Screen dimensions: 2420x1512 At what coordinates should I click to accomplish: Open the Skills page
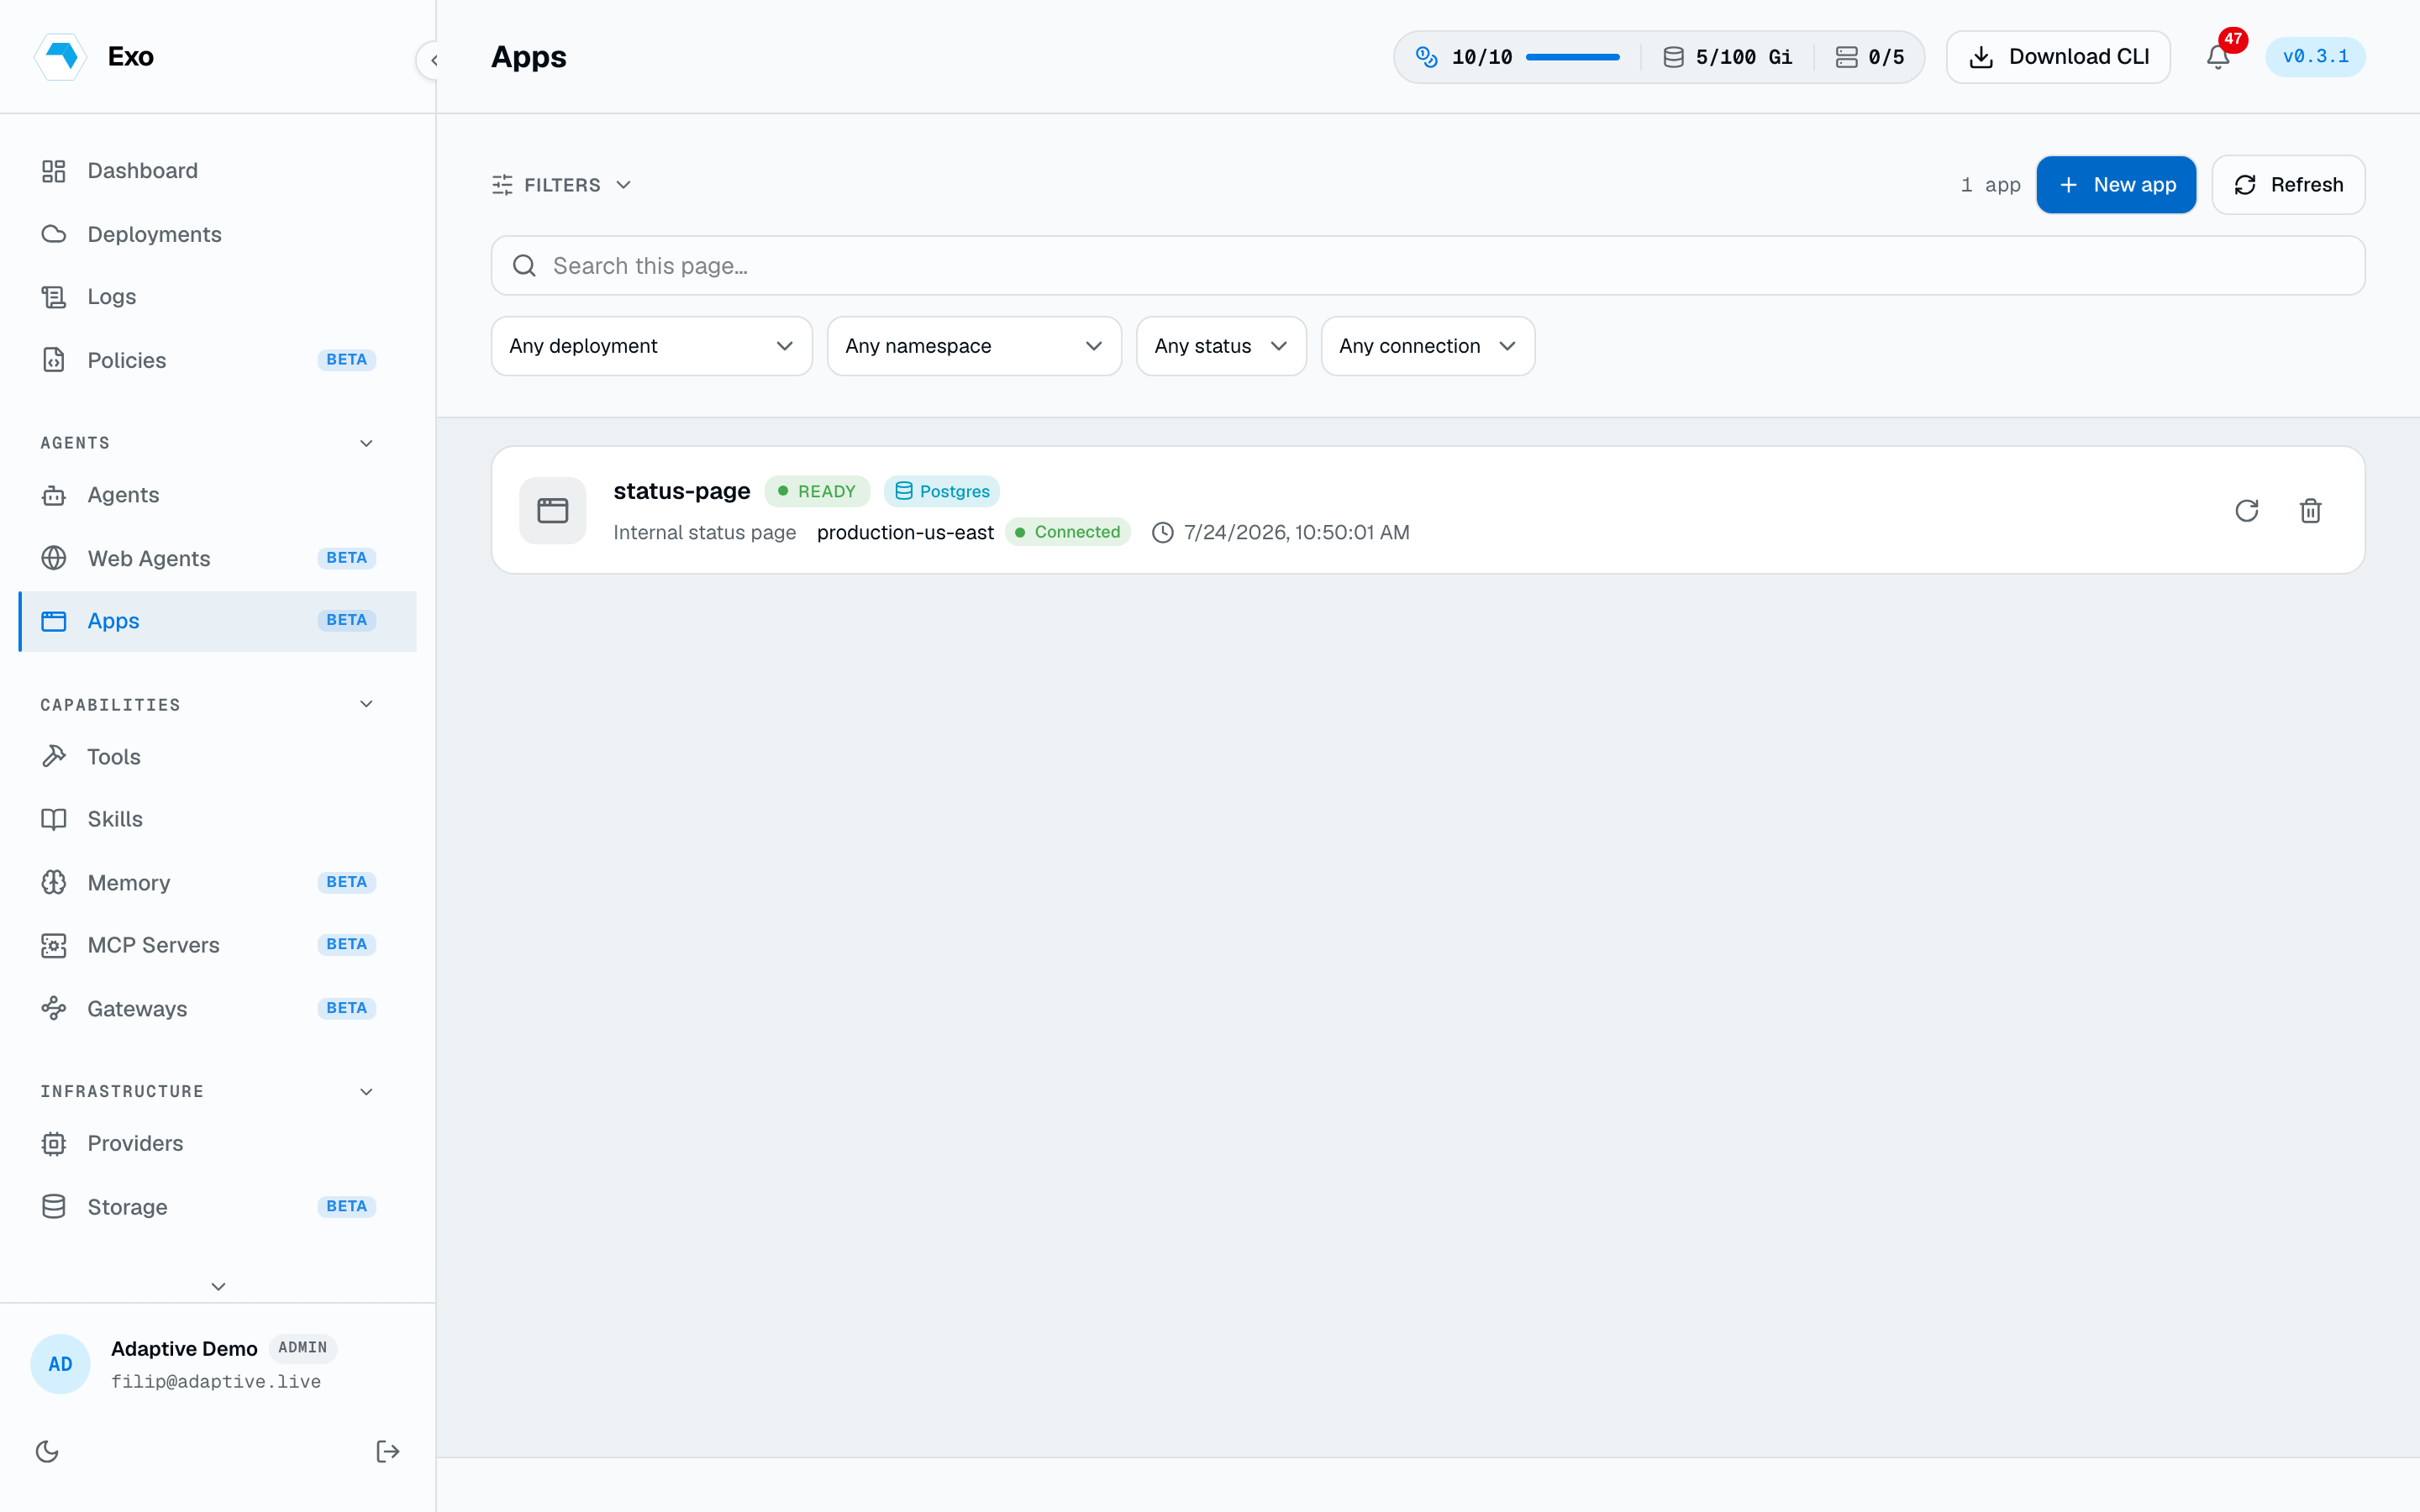coord(218,819)
